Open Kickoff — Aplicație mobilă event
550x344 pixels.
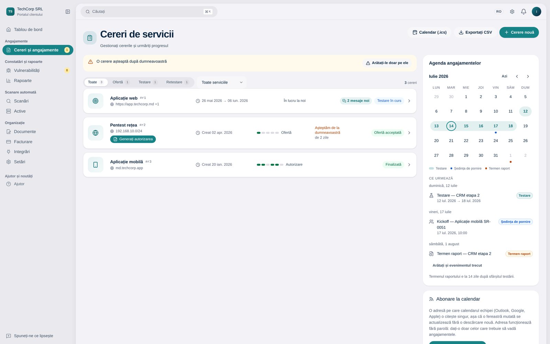[481, 227]
